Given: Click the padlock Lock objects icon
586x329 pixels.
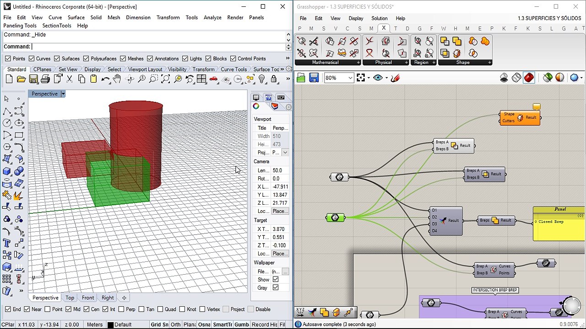Looking at the screenshot, I should click(x=274, y=79).
